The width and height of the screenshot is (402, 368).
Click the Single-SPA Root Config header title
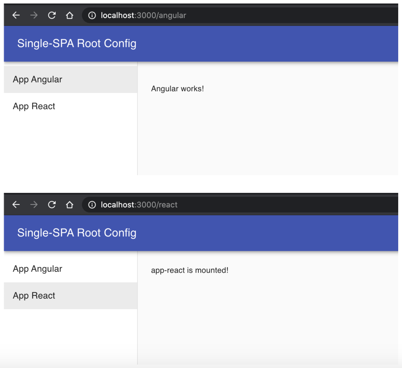77,43
